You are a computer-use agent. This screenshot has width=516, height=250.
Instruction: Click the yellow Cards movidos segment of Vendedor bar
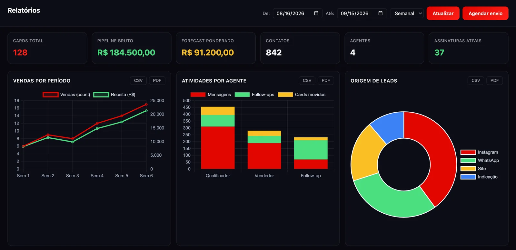pos(264,133)
